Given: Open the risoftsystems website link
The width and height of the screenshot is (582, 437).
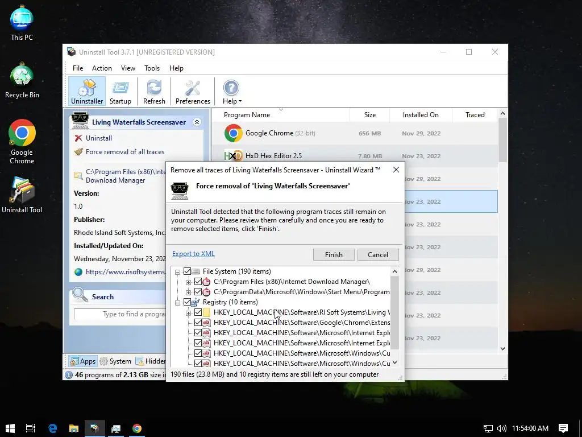Looking at the screenshot, I should point(126,271).
